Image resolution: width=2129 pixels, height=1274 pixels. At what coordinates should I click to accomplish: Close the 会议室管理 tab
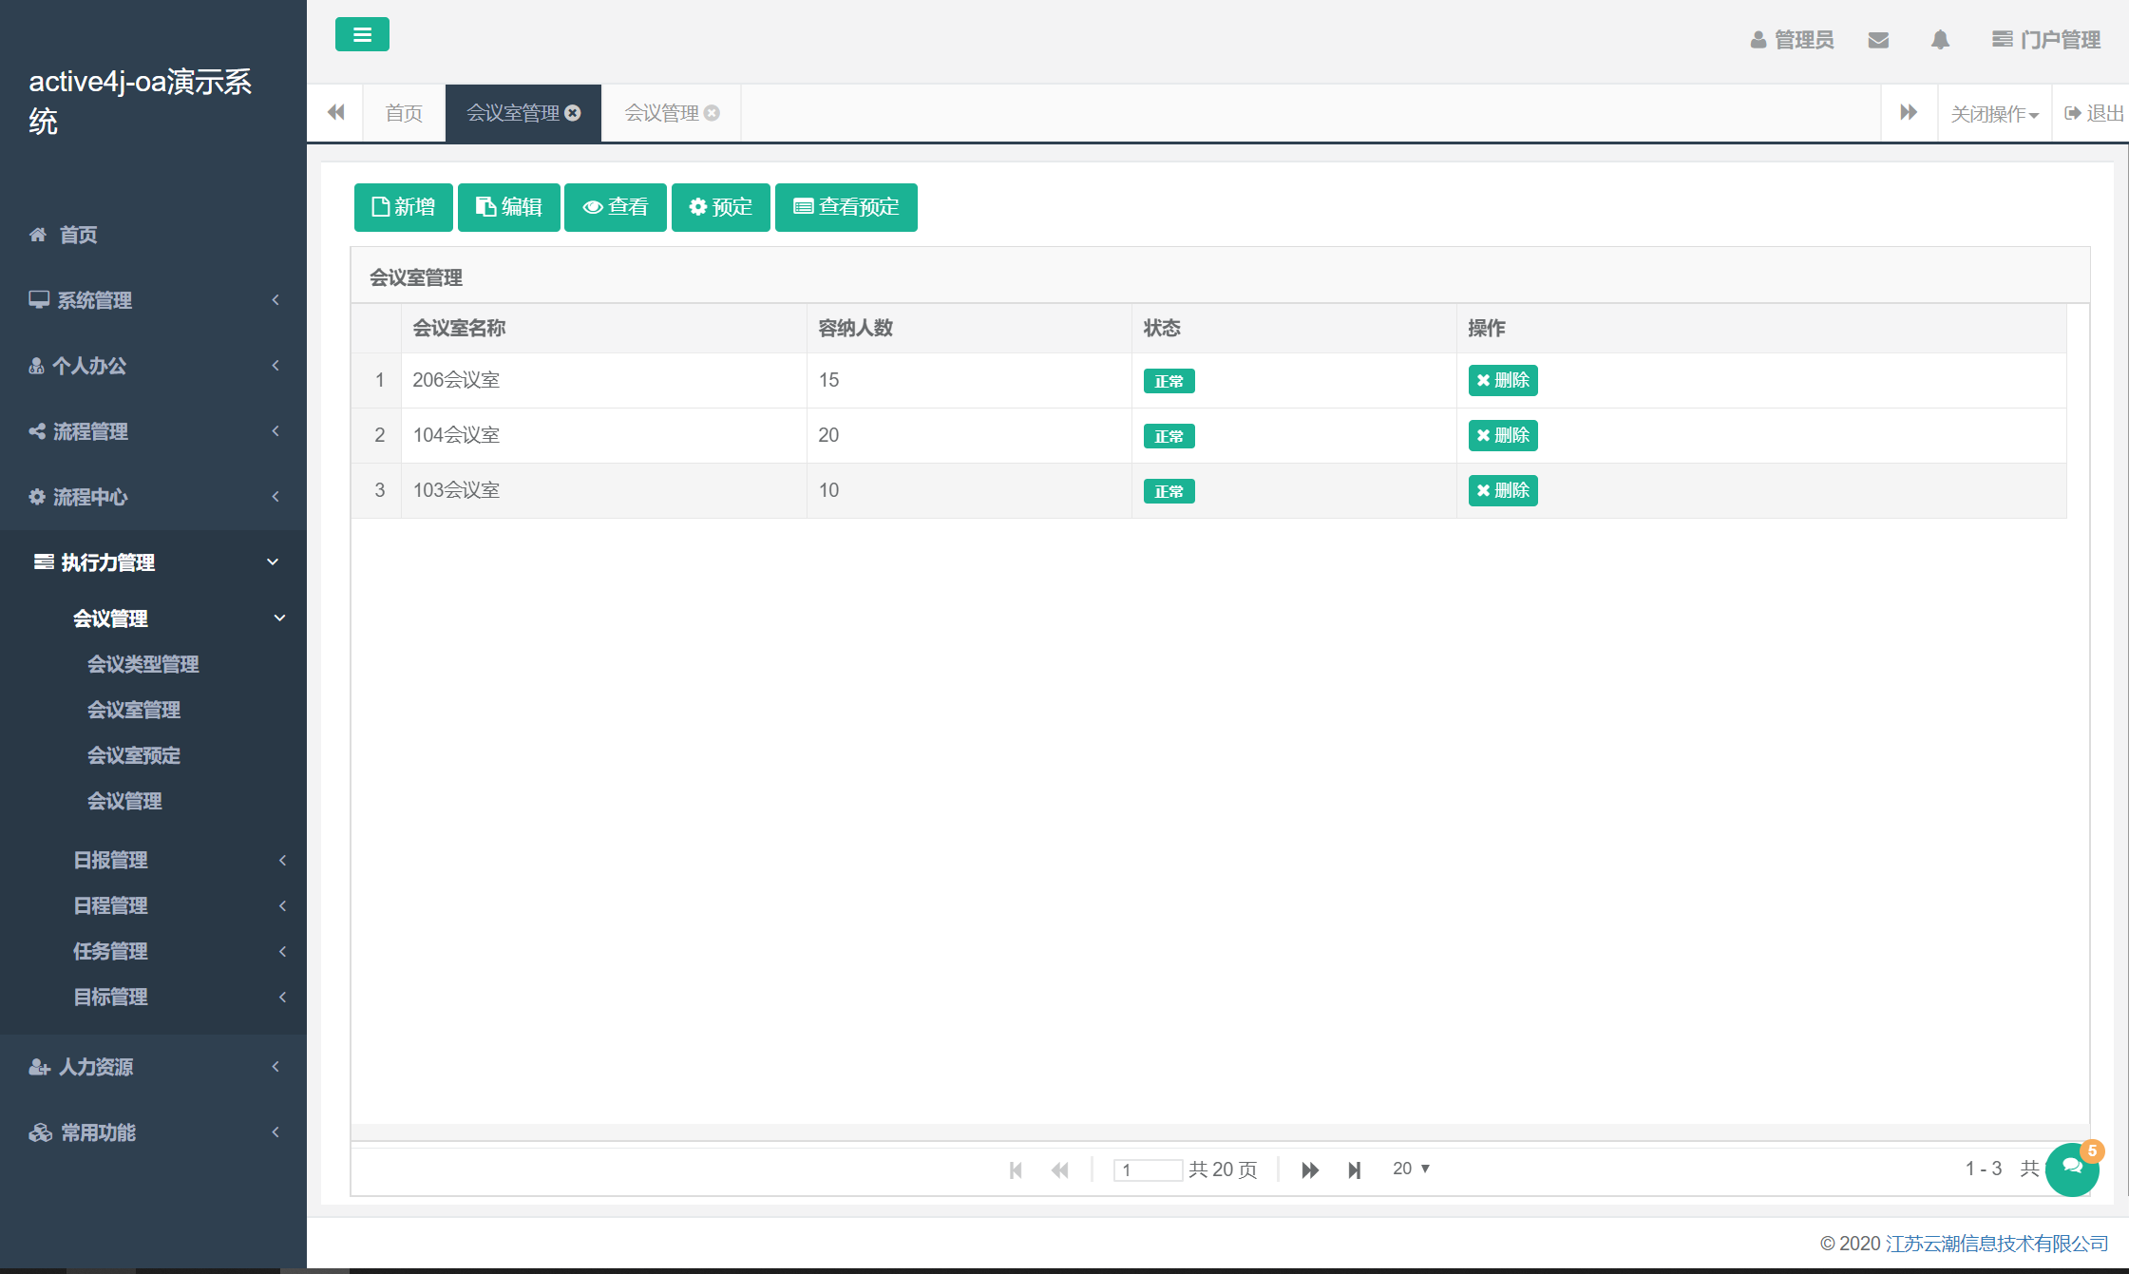[573, 113]
